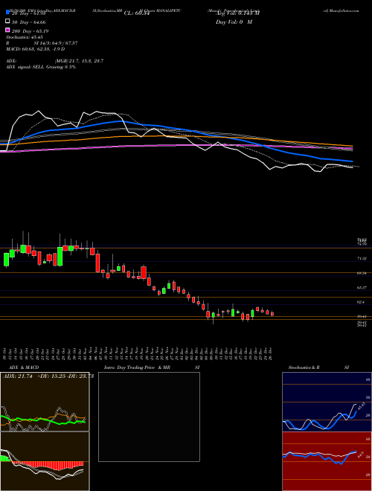Select the '50 Day = 64.66' legend text
372x491 pixels.
(28, 22)
